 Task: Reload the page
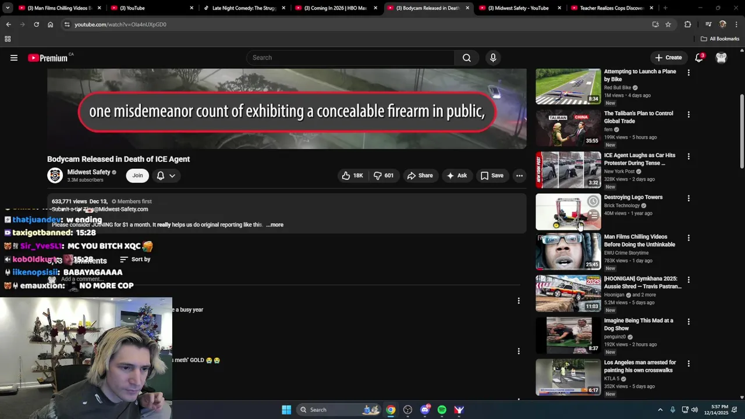[x=36, y=24]
